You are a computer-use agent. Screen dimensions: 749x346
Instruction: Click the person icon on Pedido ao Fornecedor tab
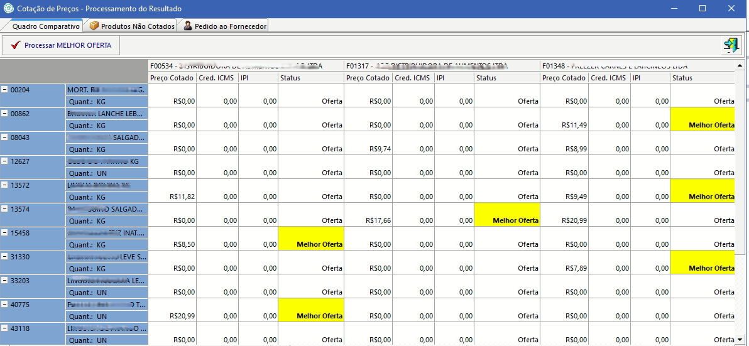tap(188, 26)
